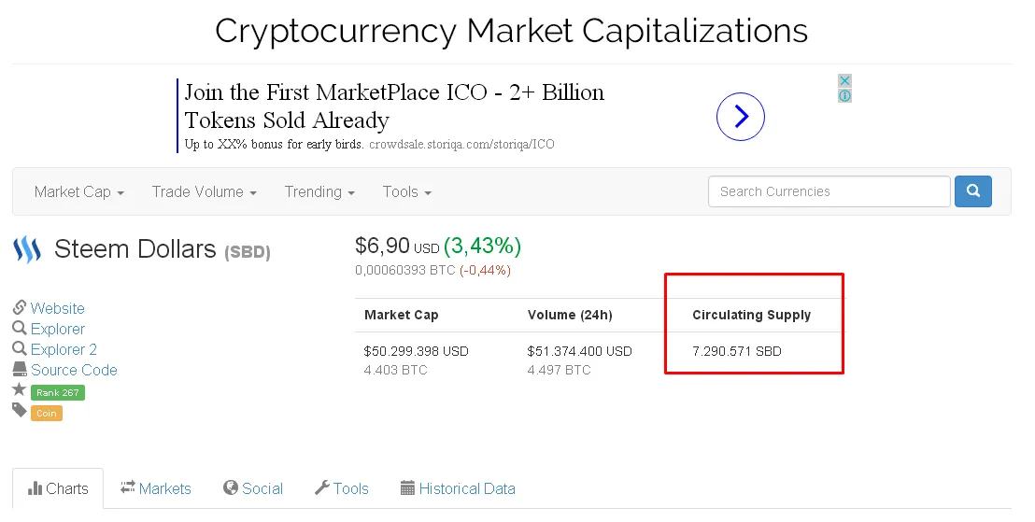Select the Charts tab

click(58, 488)
